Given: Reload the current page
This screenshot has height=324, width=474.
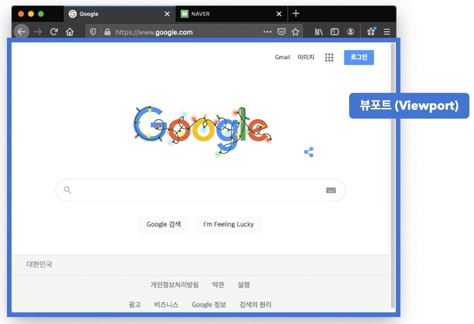Looking at the screenshot, I should pos(54,32).
